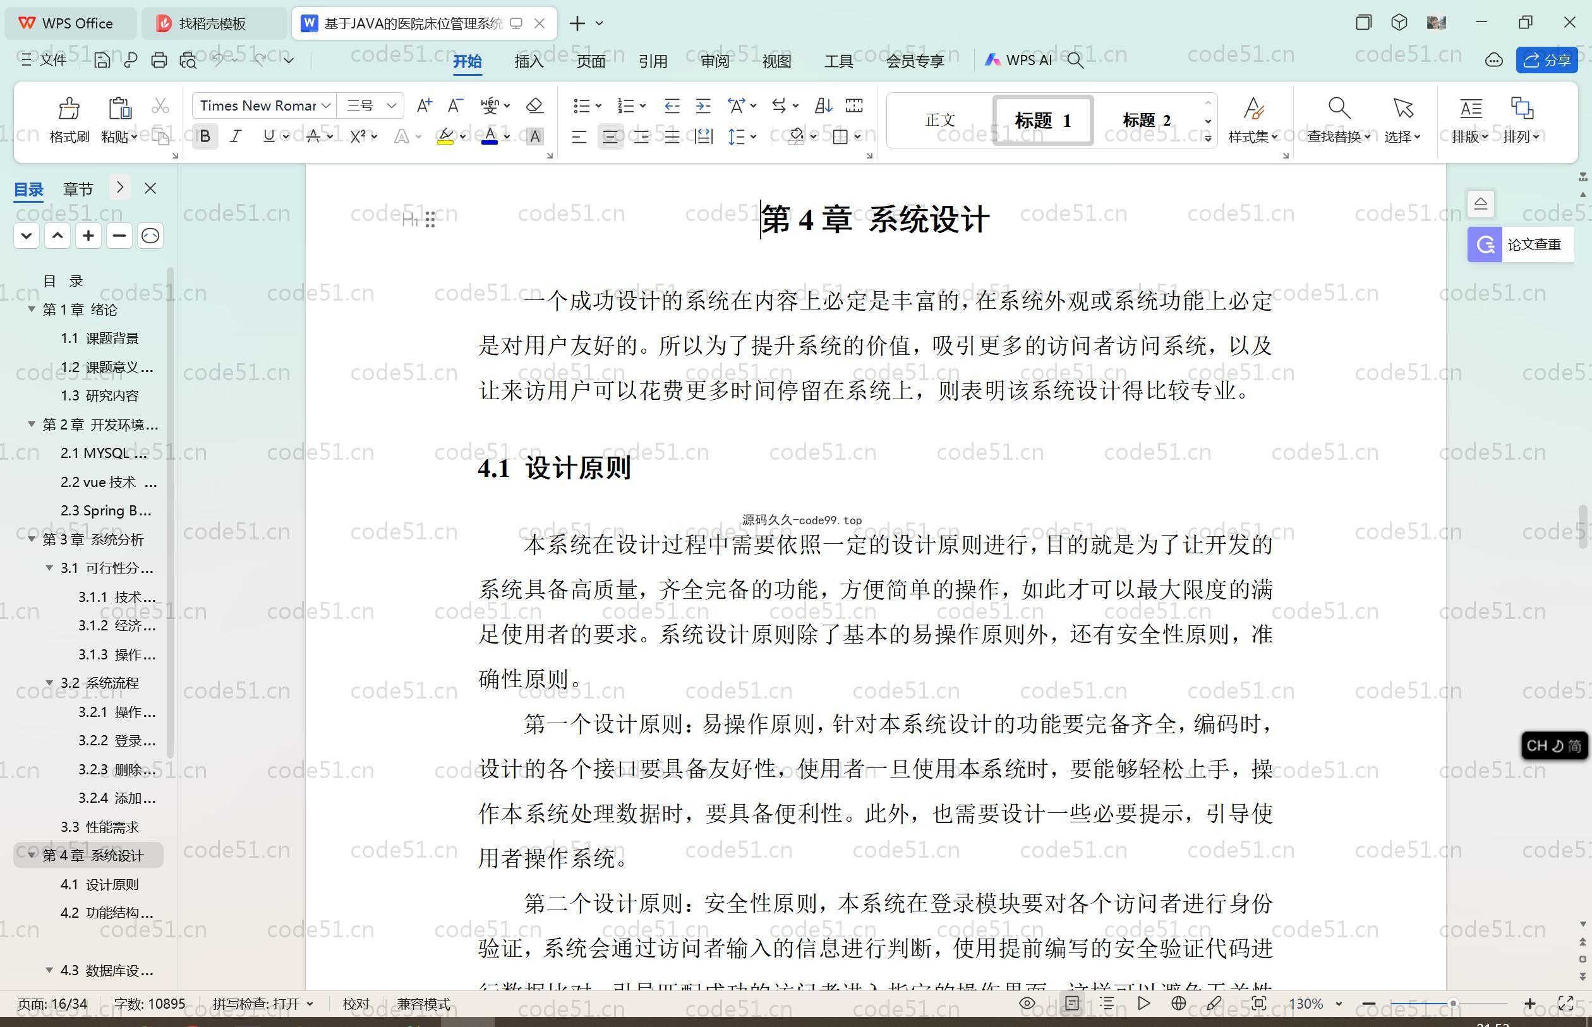Click the Distributed alignment icon

(x=703, y=136)
